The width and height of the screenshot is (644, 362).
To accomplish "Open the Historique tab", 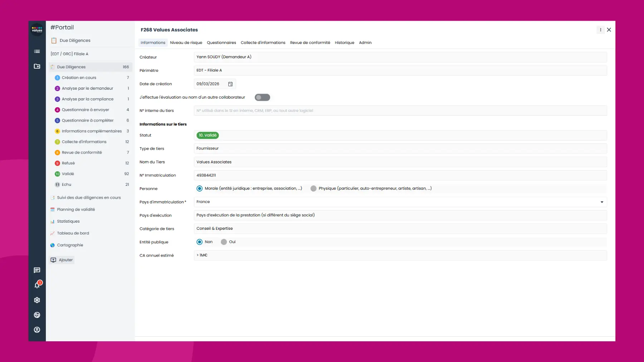I will coord(344,43).
